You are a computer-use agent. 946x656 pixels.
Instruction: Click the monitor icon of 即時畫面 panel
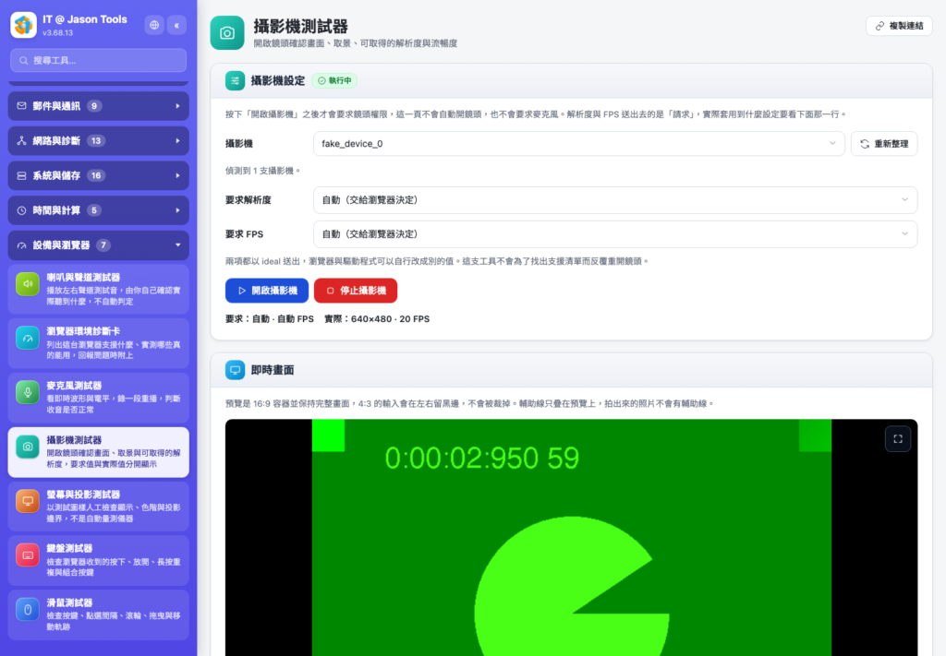pos(236,370)
